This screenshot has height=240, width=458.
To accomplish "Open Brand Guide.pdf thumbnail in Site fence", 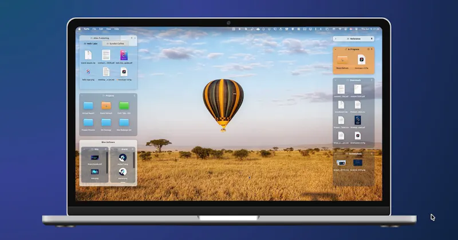I will 94,158.
